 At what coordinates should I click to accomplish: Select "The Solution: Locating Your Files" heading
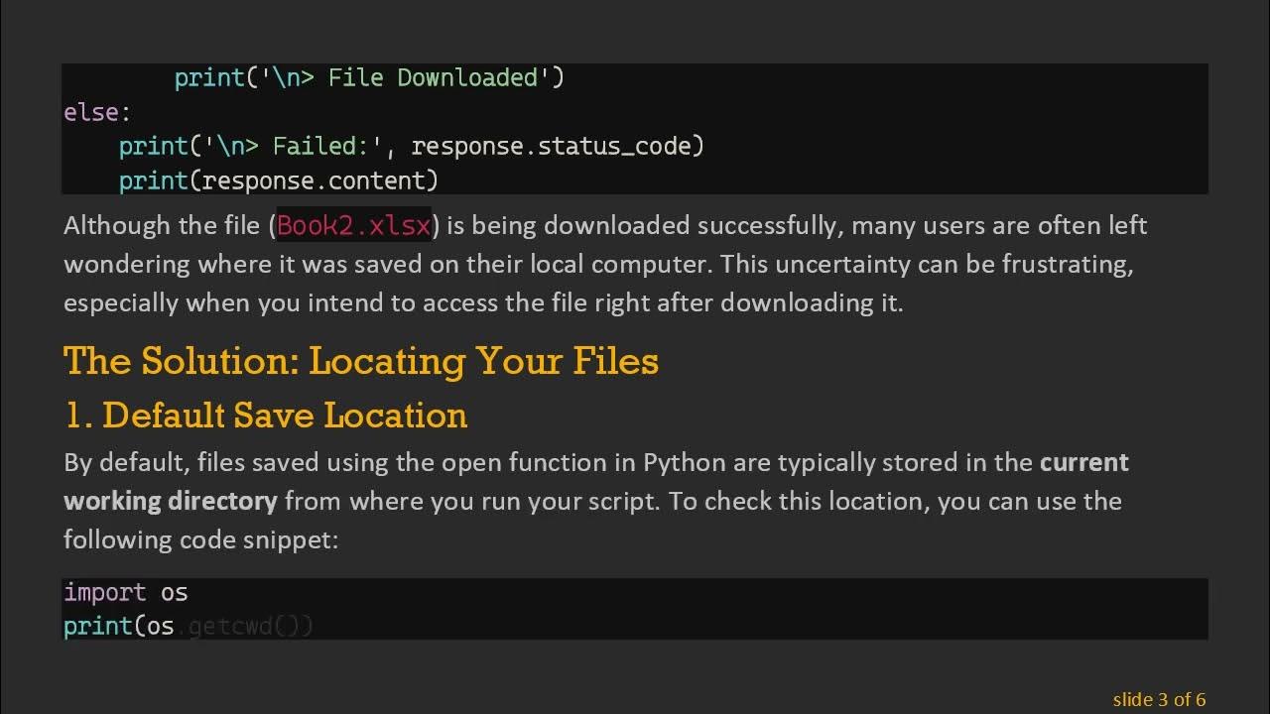click(x=360, y=361)
